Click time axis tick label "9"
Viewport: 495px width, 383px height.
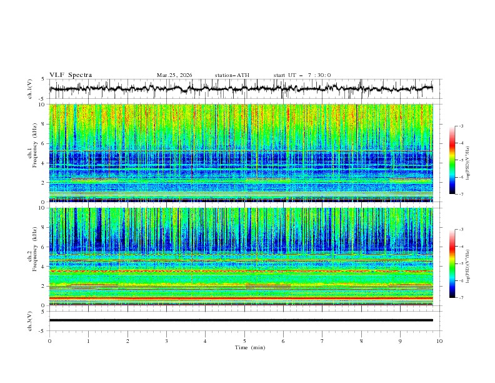tap(400, 341)
